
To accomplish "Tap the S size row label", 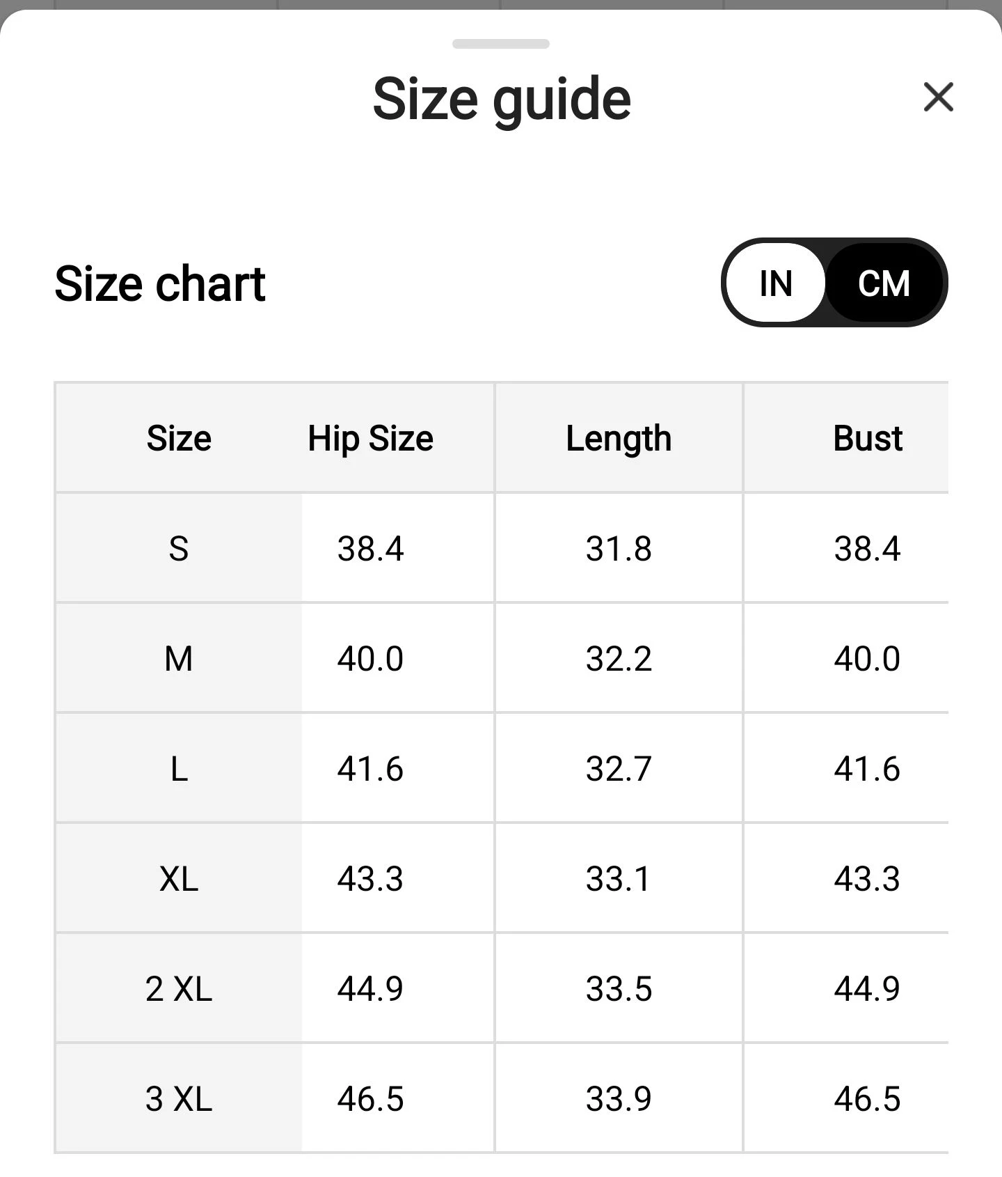I will [x=179, y=548].
